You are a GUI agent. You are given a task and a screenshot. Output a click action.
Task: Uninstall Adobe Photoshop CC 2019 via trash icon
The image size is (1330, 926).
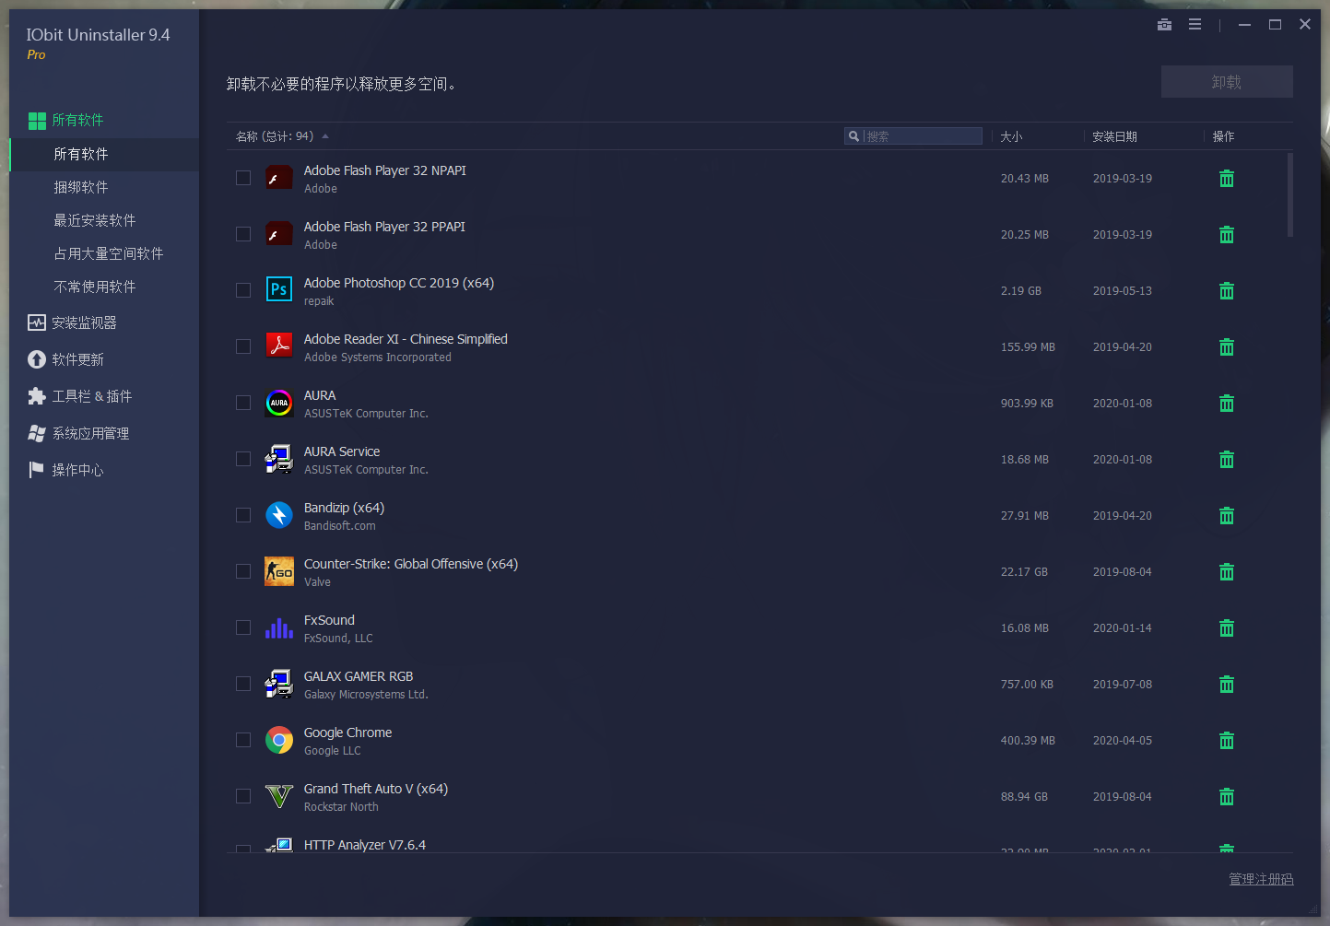pyautogui.click(x=1227, y=291)
